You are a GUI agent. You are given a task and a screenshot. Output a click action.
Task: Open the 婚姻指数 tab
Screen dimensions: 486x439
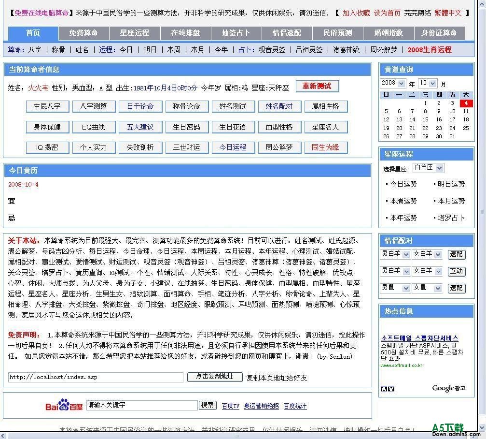389,33
